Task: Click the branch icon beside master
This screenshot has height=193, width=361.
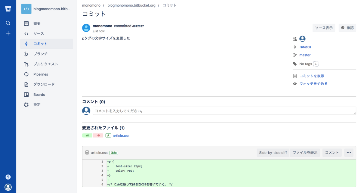Action: (295, 55)
